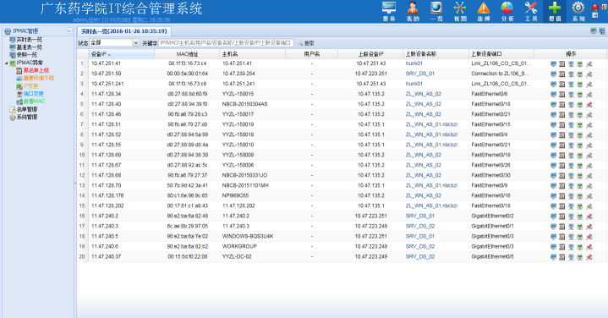Screen dimensions: 608x318
Task: Click network computer icon in row 11.47.128.46
Action: 571,115
